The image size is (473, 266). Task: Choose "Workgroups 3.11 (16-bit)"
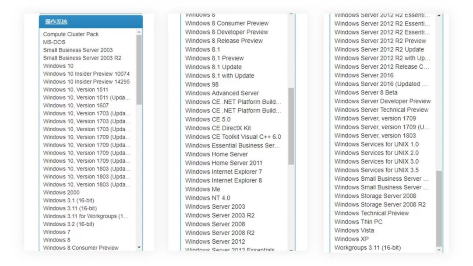point(368,248)
